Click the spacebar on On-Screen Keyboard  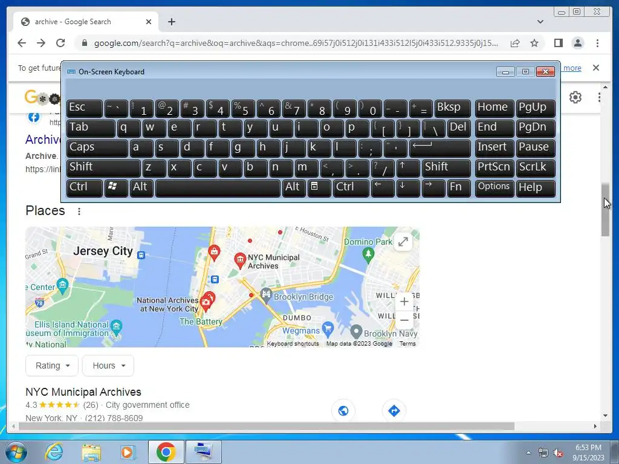click(218, 188)
